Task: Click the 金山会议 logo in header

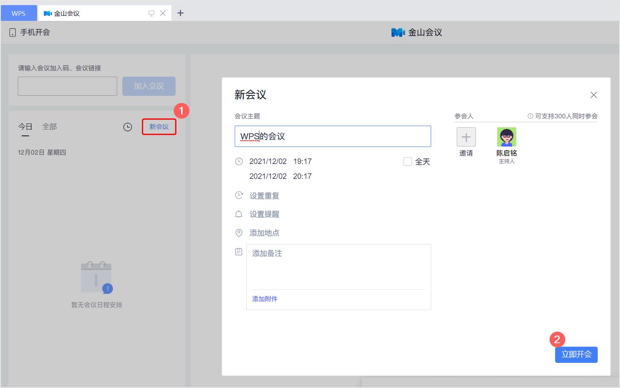Action: tap(416, 32)
